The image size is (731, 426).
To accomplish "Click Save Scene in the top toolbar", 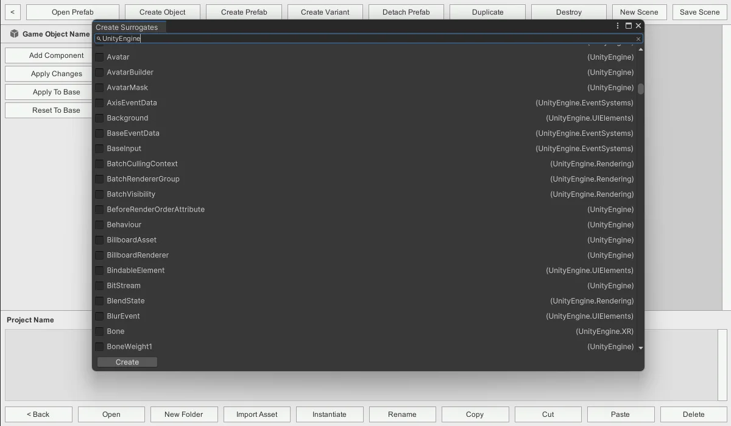I will click(699, 12).
